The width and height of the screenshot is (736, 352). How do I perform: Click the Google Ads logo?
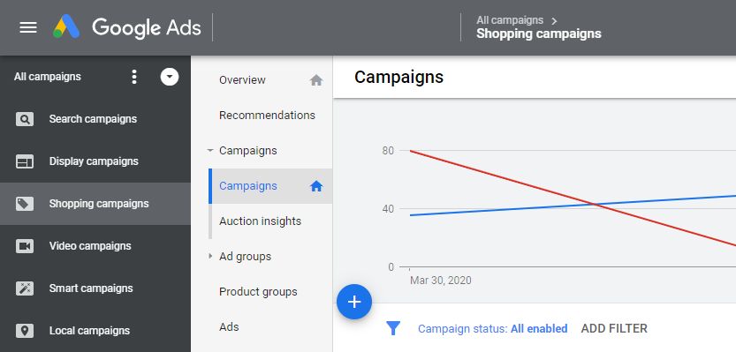pyautogui.click(x=126, y=27)
